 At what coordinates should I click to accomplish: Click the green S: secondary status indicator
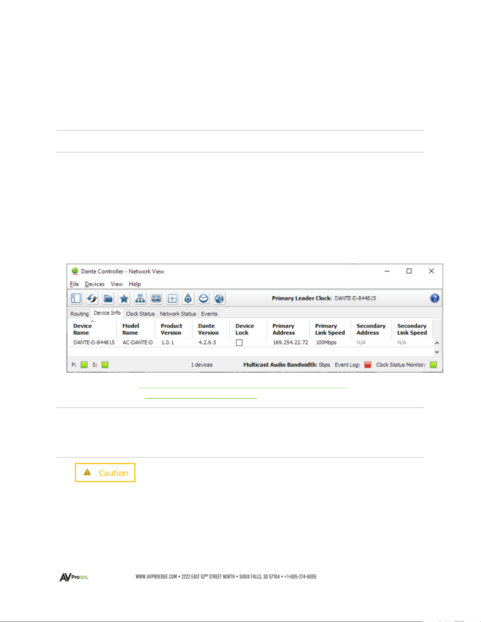pos(105,365)
